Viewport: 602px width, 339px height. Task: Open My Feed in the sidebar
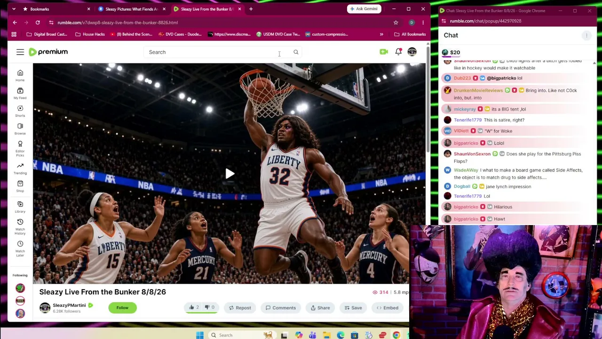(20, 93)
